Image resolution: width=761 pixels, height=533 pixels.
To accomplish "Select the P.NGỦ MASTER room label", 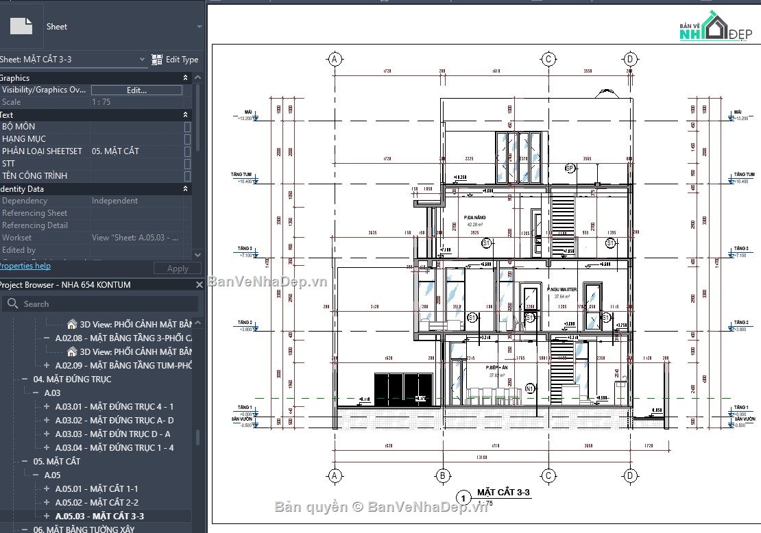I will pyautogui.click(x=561, y=290).
